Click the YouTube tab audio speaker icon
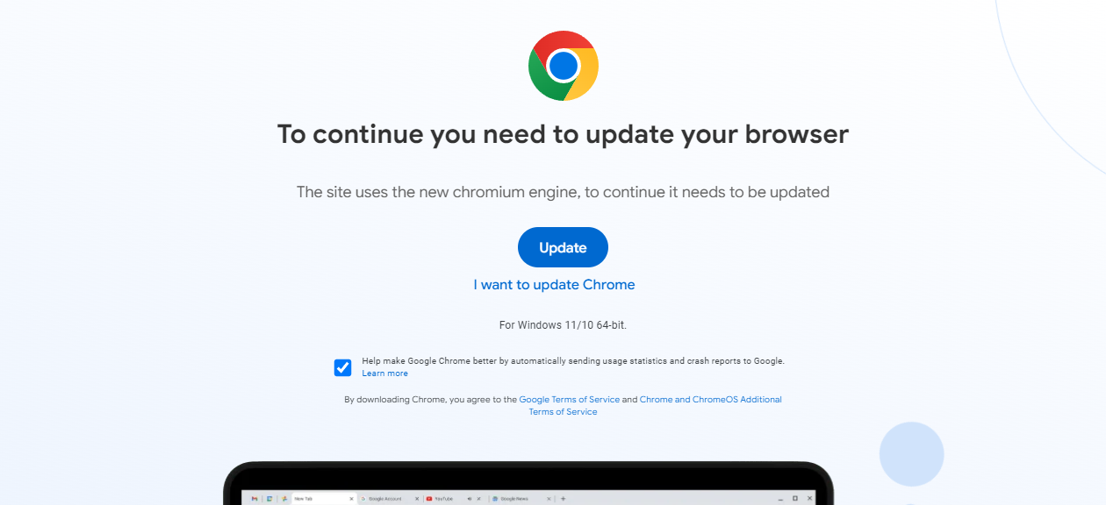1106x505 pixels. coord(469,498)
